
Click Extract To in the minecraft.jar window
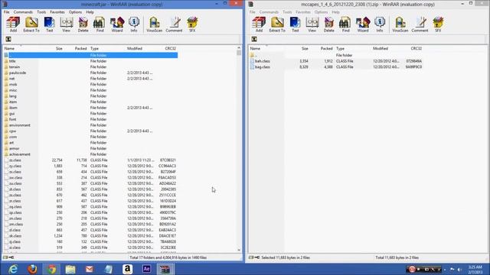point(31,24)
